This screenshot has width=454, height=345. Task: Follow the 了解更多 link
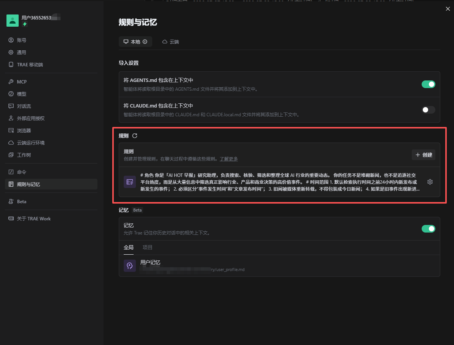pos(229,159)
